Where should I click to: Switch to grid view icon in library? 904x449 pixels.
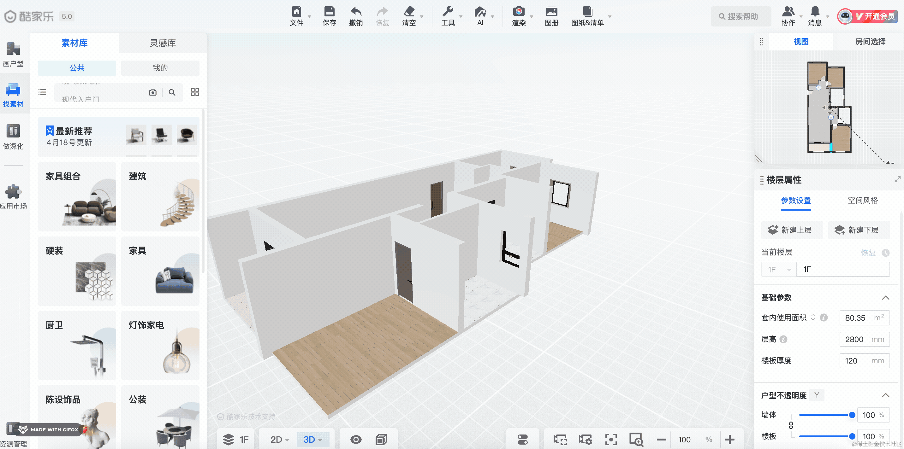click(195, 92)
